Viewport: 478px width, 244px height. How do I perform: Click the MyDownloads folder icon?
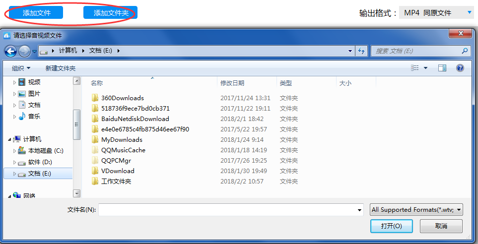95,139
